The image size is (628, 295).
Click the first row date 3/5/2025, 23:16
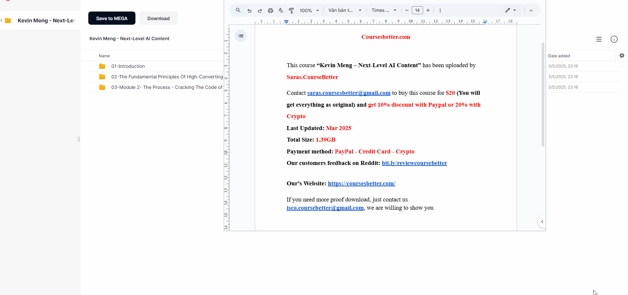(563, 66)
